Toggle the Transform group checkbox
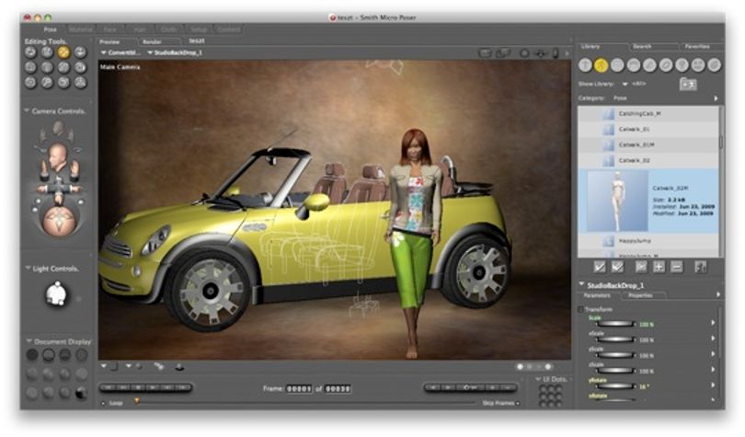Screen dimensions: 745x437 point(580,309)
